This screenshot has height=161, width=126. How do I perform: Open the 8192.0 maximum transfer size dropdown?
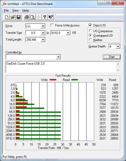[x=68, y=33]
